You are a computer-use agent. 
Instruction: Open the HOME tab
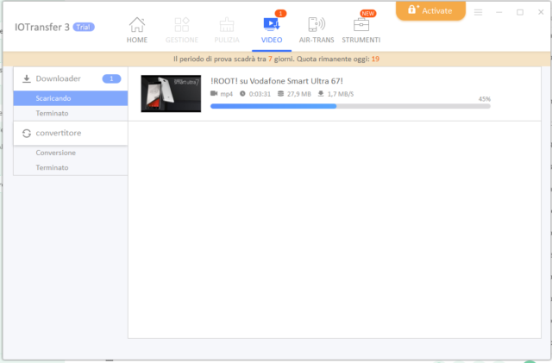pyautogui.click(x=137, y=31)
